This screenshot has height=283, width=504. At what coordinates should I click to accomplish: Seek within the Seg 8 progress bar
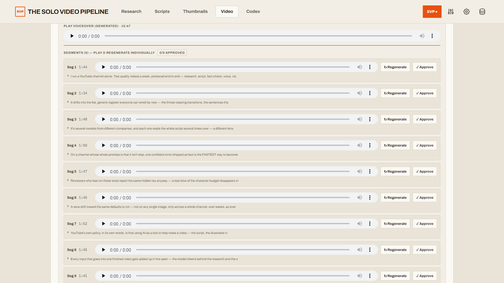[243, 250]
